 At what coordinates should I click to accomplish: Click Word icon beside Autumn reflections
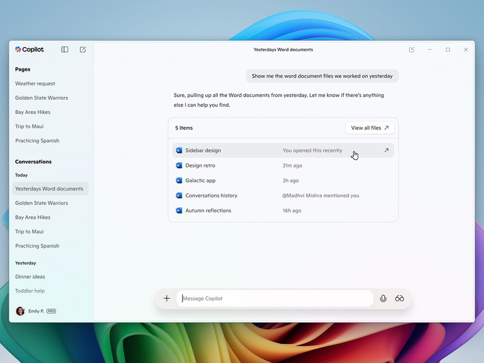click(178, 211)
